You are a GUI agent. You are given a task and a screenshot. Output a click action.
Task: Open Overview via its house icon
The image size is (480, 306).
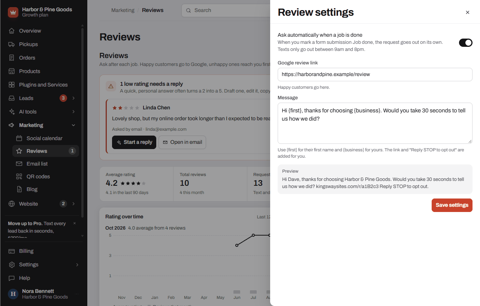12,31
